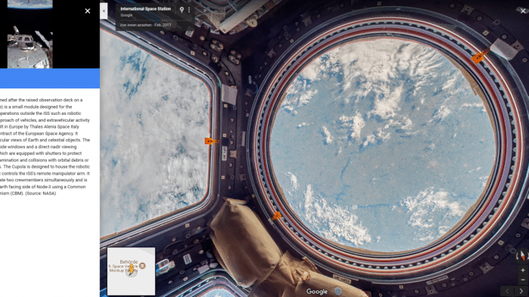Click the orange info marker beside the left window
The height and width of the screenshot is (297, 529).
coord(211,141)
